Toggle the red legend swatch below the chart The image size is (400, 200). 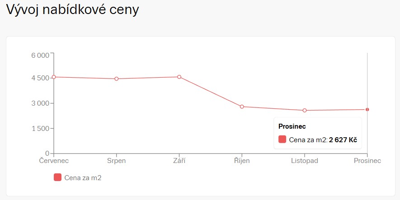(x=57, y=177)
